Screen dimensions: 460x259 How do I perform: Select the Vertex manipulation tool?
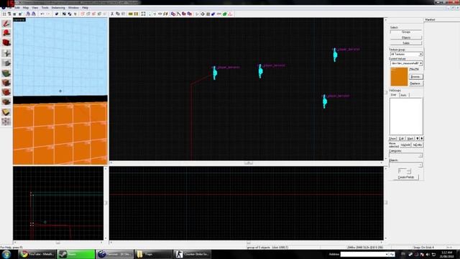click(6, 122)
